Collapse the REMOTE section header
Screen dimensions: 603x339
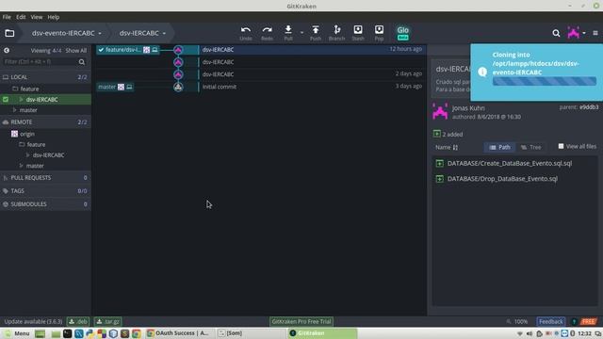[x=45, y=122]
